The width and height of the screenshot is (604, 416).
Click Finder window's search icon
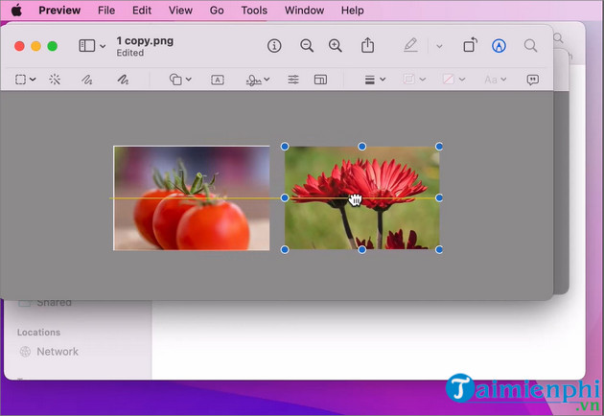point(559,38)
